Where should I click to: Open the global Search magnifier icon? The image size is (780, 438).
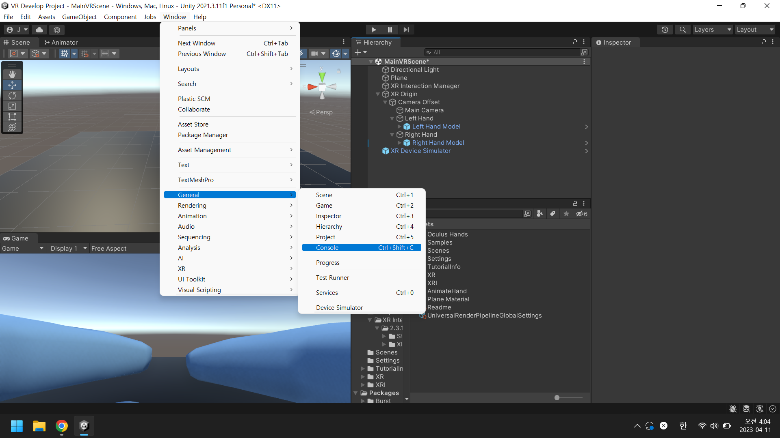[x=683, y=30]
